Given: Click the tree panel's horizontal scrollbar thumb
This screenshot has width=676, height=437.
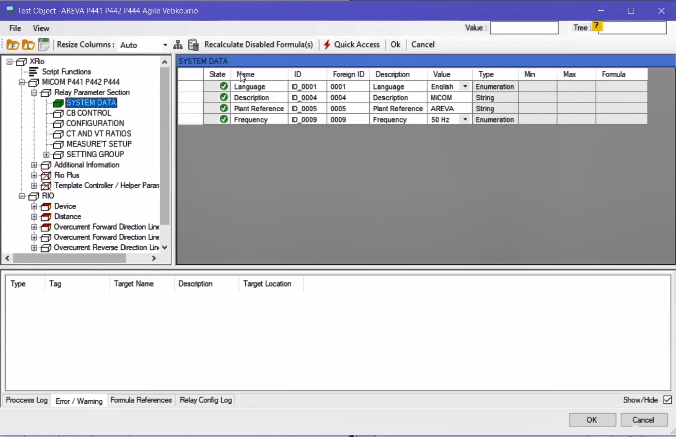Looking at the screenshot, I should pos(69,258).
